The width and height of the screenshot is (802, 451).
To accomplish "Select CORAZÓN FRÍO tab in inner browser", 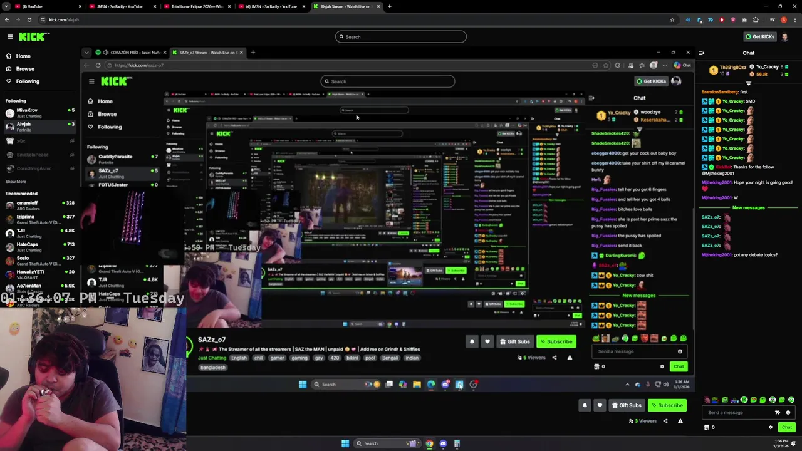I will 130,53.
